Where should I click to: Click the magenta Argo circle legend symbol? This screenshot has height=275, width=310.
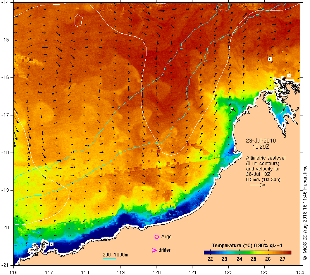157,237
